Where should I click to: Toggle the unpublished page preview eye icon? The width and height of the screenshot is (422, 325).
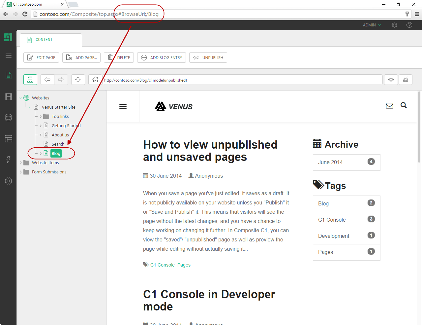point(391,80)
